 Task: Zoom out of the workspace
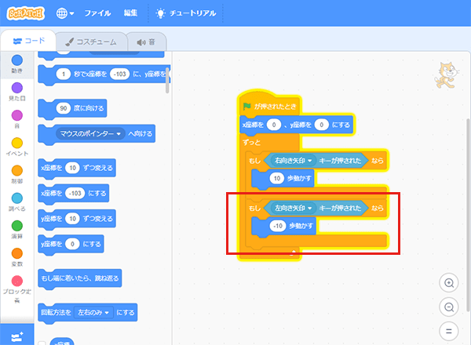[x=449, y=307]
